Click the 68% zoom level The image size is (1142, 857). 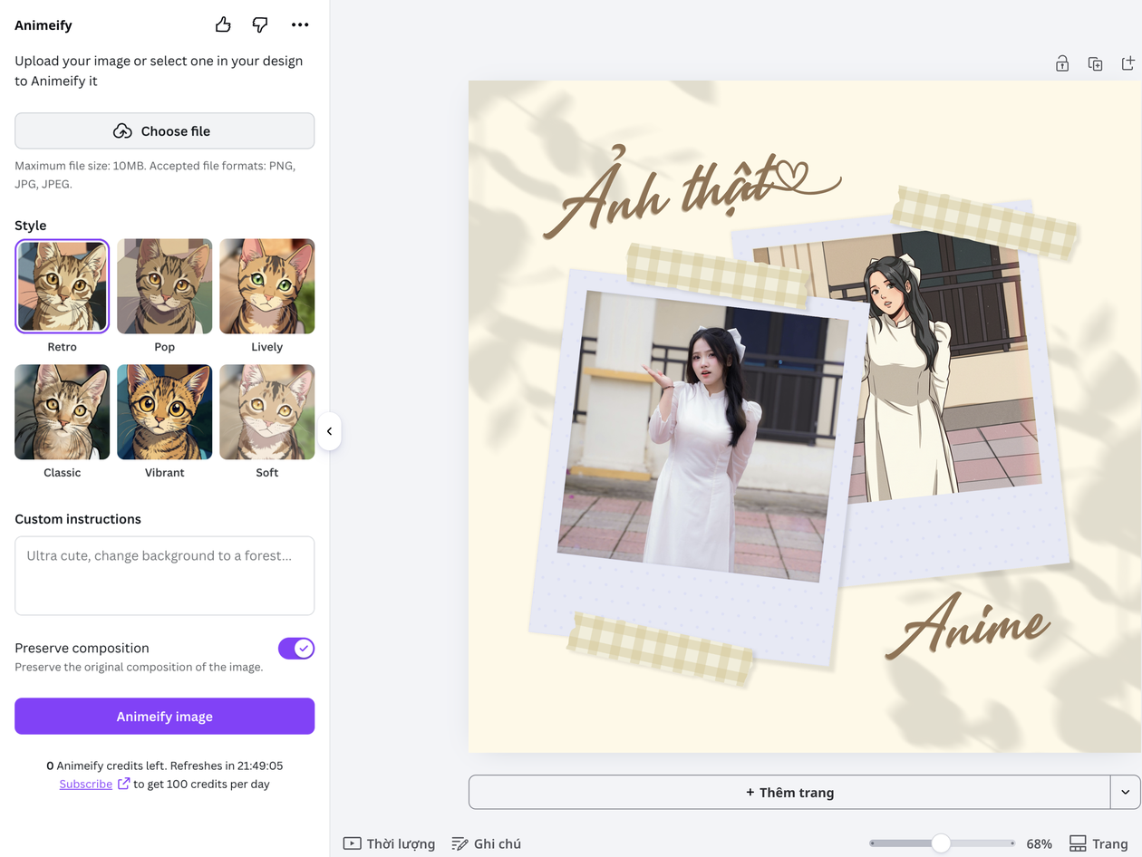click(x=1039, y=843)
